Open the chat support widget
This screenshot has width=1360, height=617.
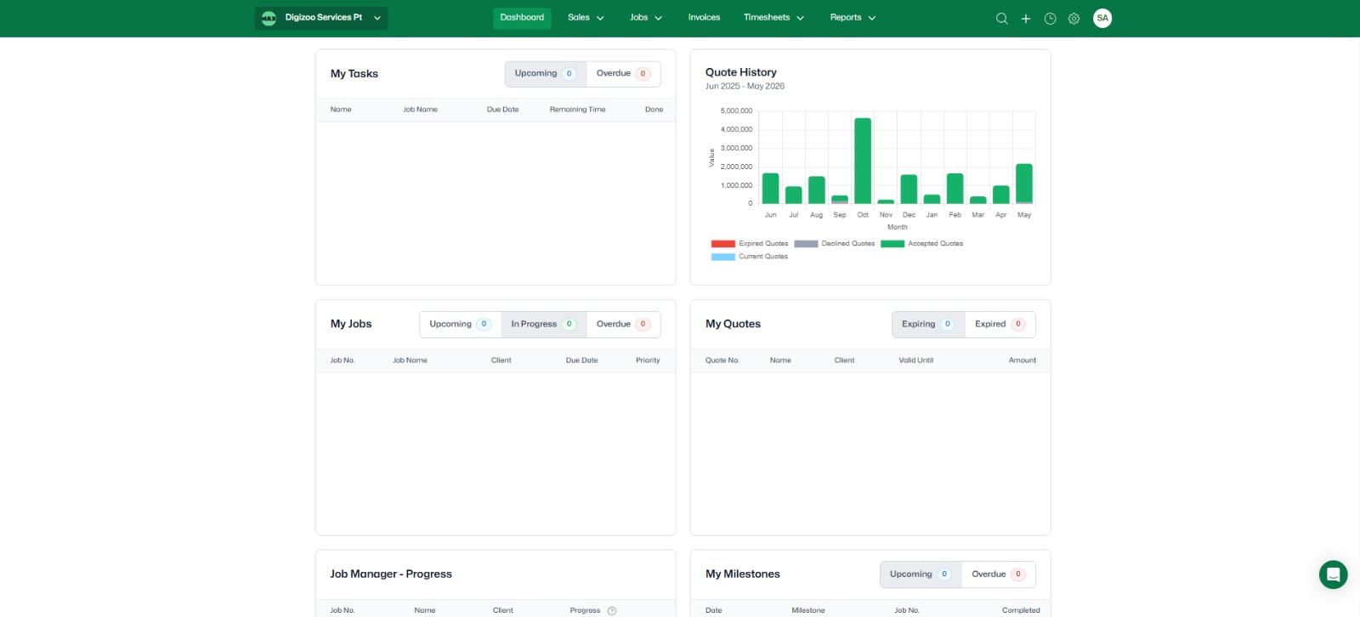click(1333, 575)
